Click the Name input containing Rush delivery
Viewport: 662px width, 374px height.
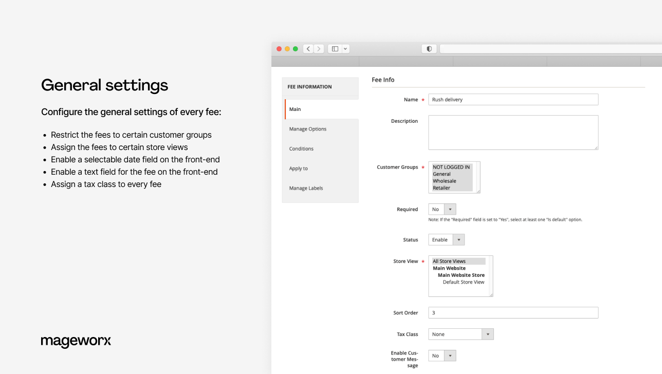[513, 99]
